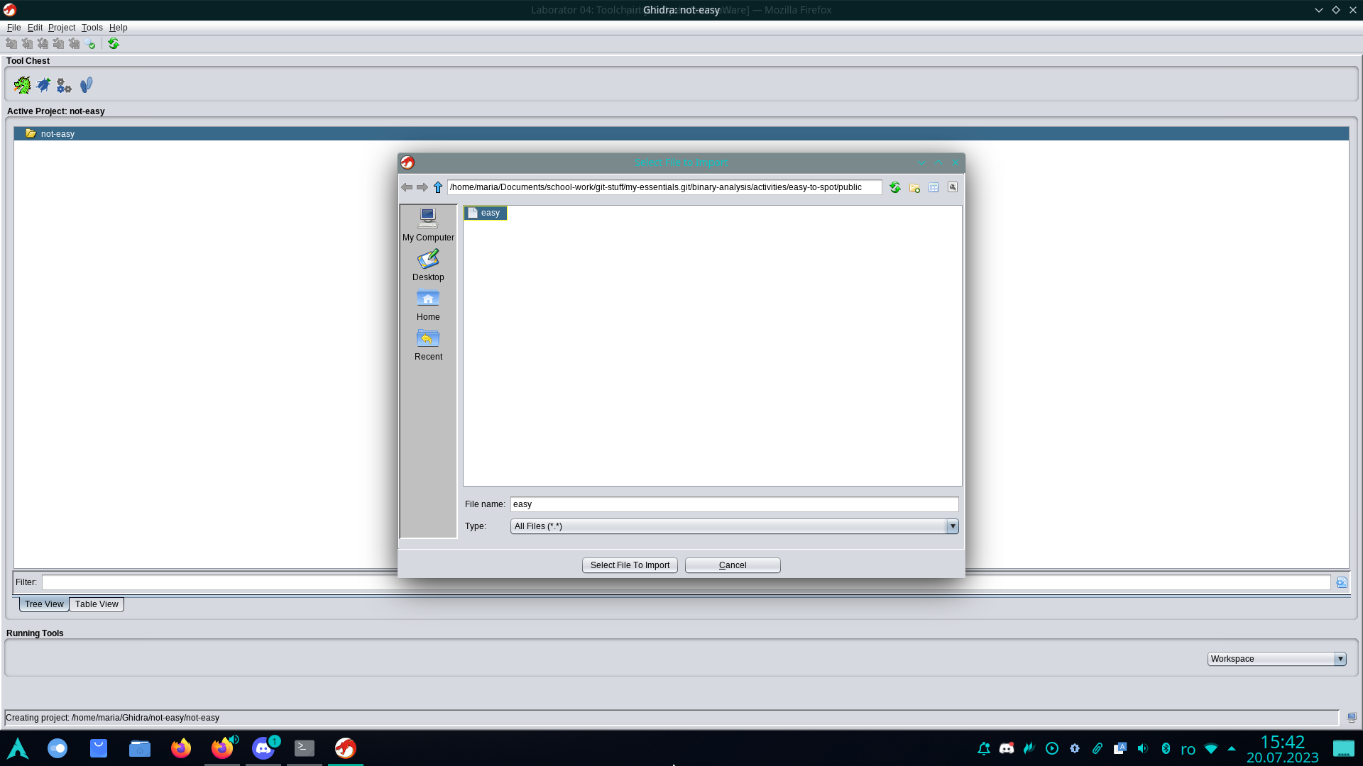Open the Tools menu
This screenshot has height=766, width=1363.
click(x=91, y=27)
